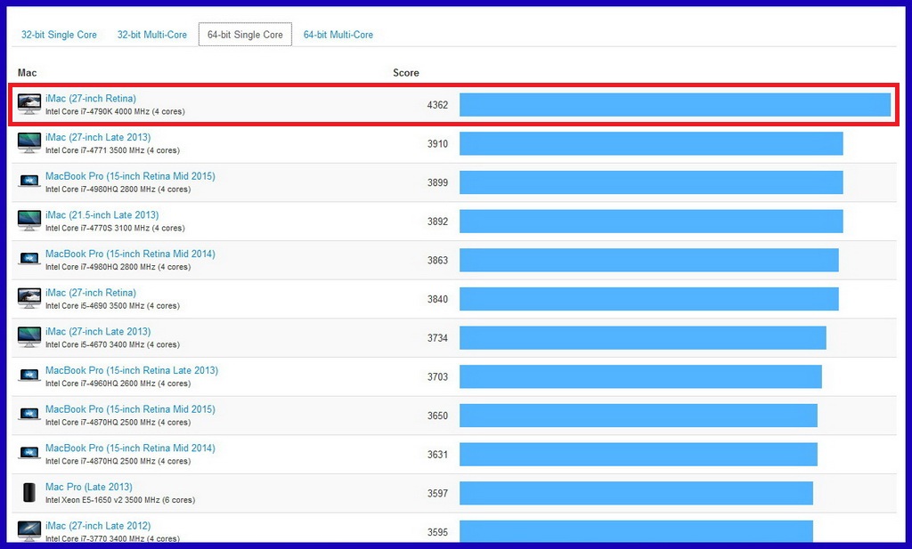Click 'Intel Core i7-4790K 4000 MHz (4 cores)' text
912x549 pixels.
[x=115, y=111]
